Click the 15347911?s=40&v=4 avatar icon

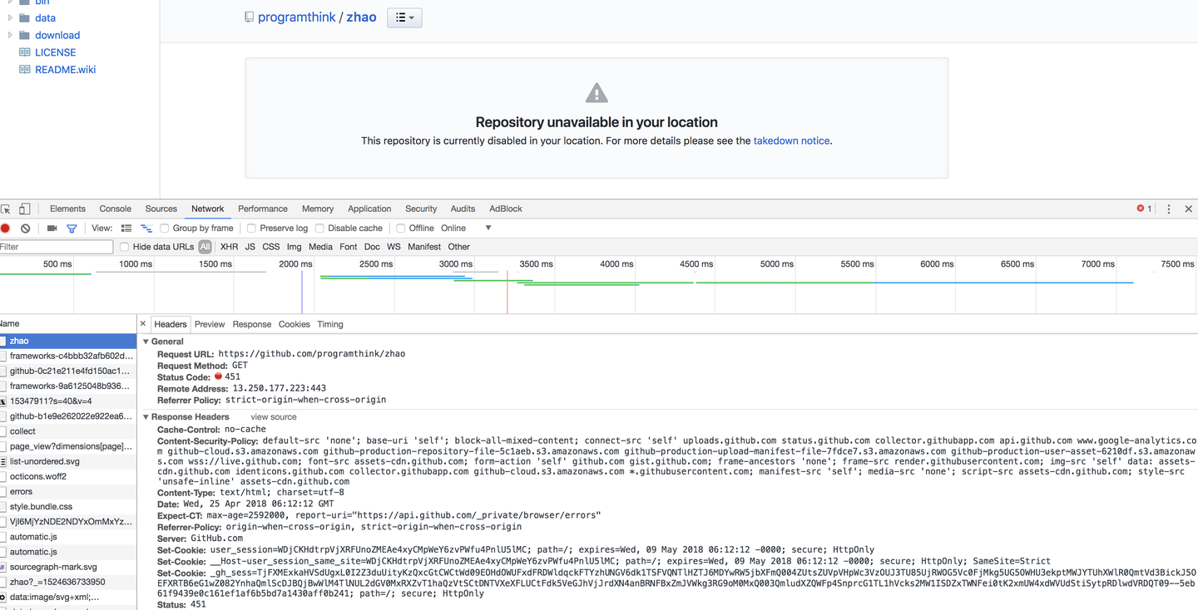(x=3, y=401)
